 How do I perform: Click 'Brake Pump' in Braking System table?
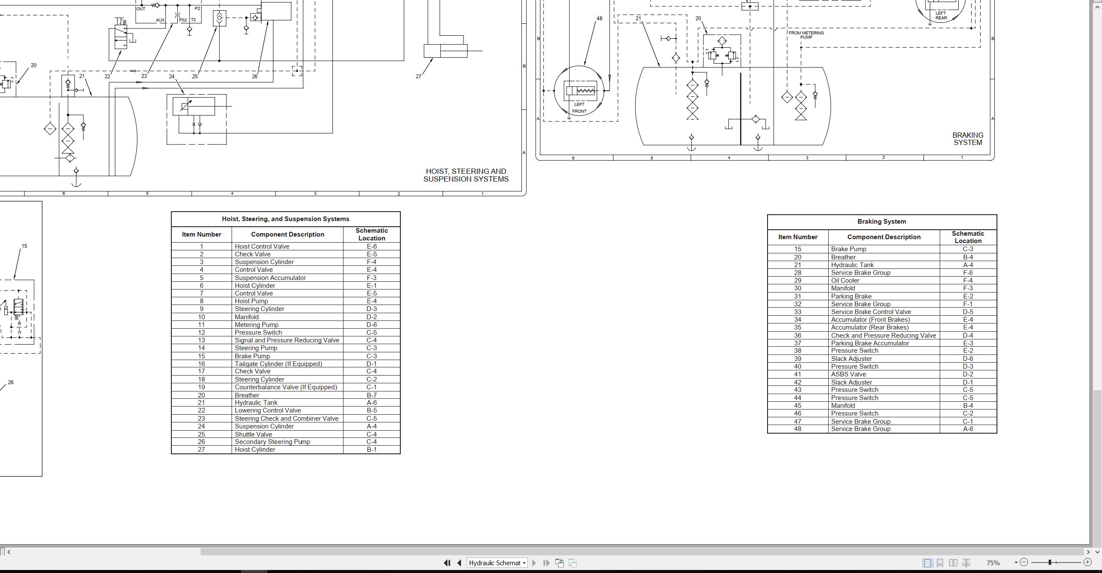coord(884,249)
